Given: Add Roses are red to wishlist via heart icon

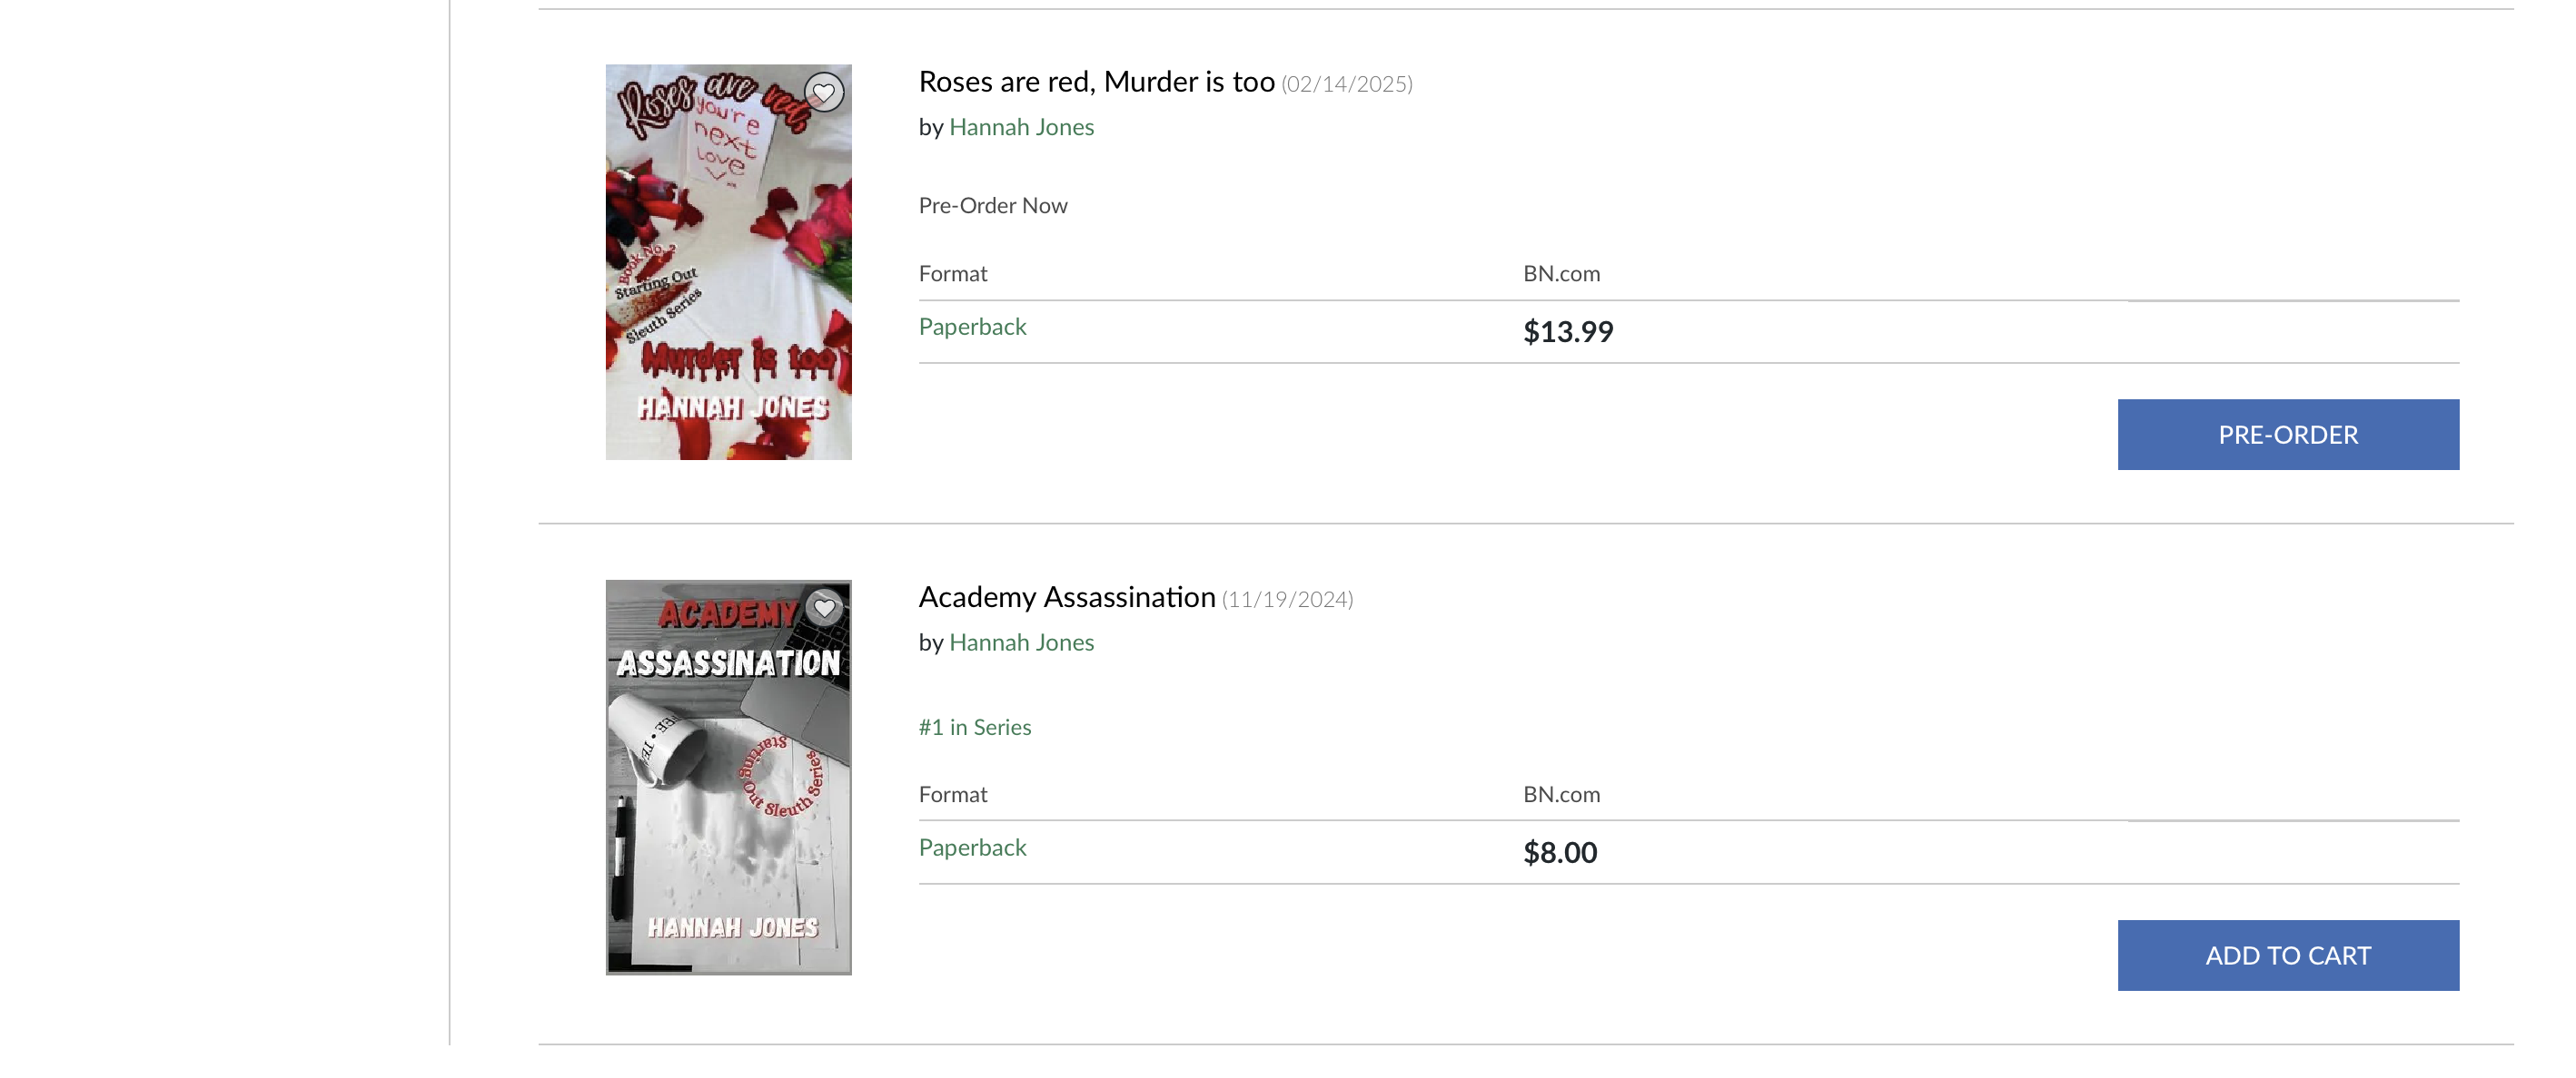Looking at the screenshot, I should click(823, 93).
